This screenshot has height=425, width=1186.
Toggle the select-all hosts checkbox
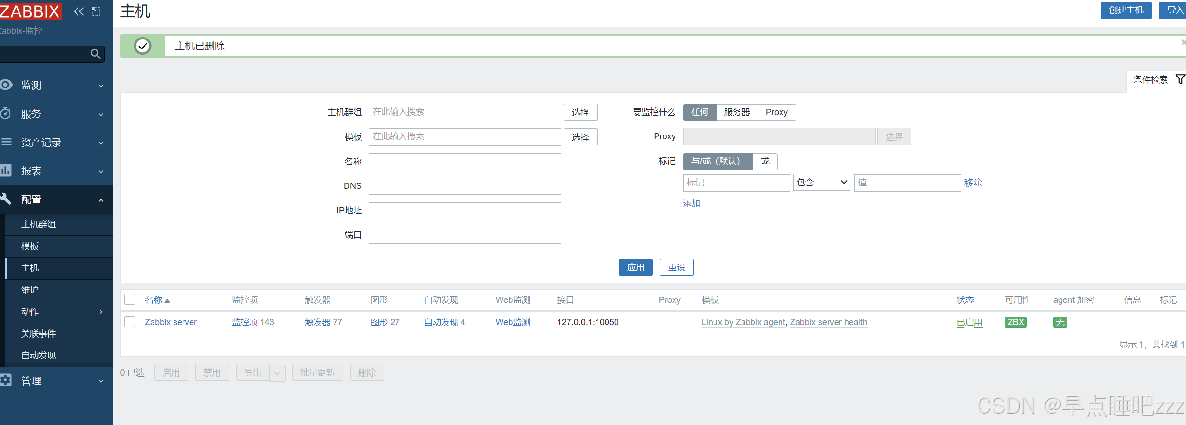point(130,299)
